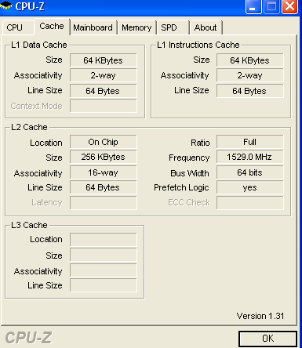
Task: Click the Bus Width label
Action: point(190,173)
